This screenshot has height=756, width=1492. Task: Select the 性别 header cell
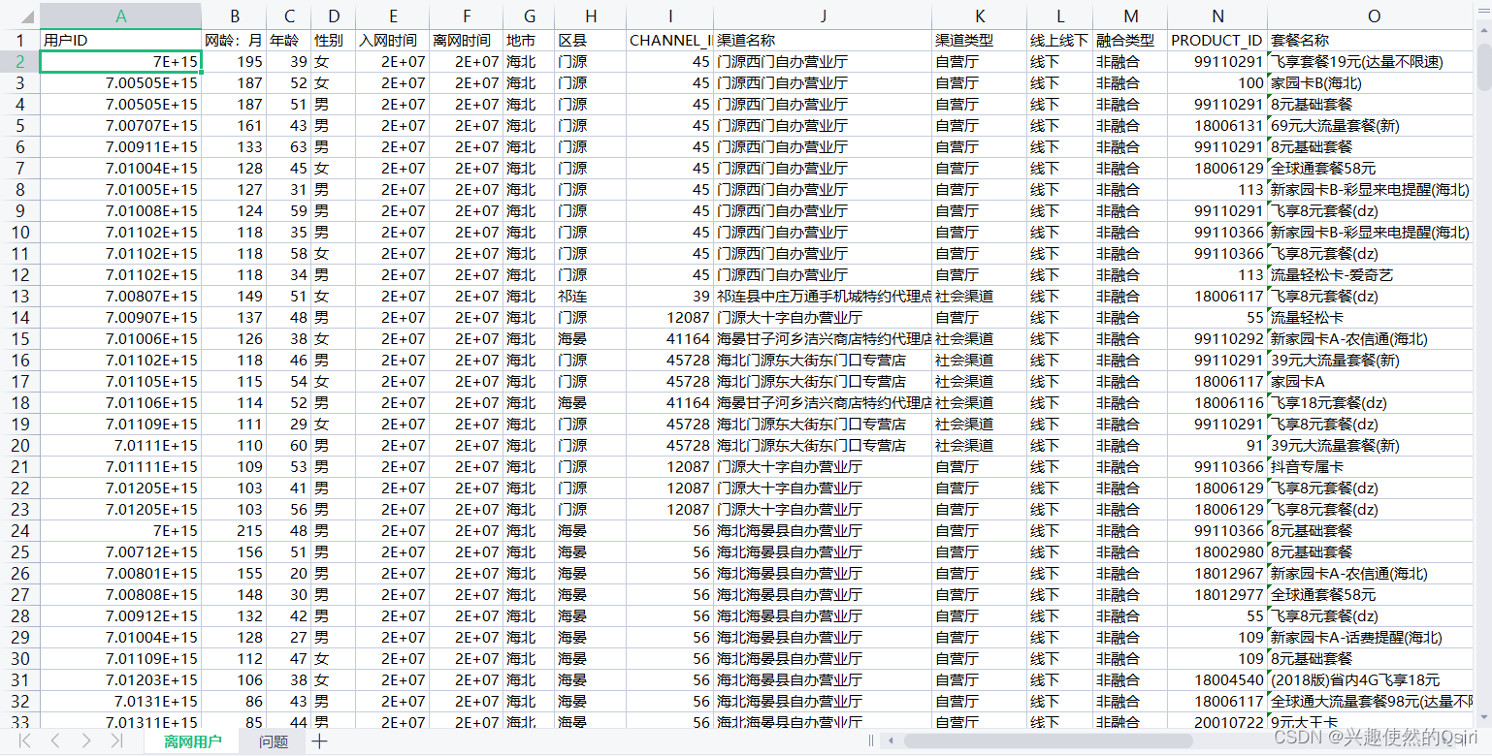point(334,41)
